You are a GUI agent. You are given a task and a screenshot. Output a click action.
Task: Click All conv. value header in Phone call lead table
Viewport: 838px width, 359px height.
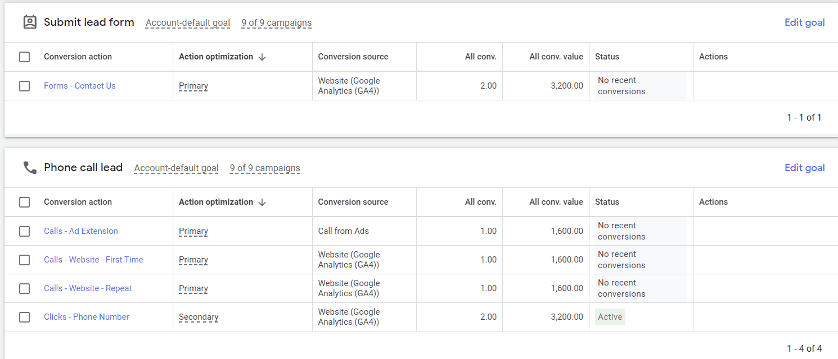[556, 202]
